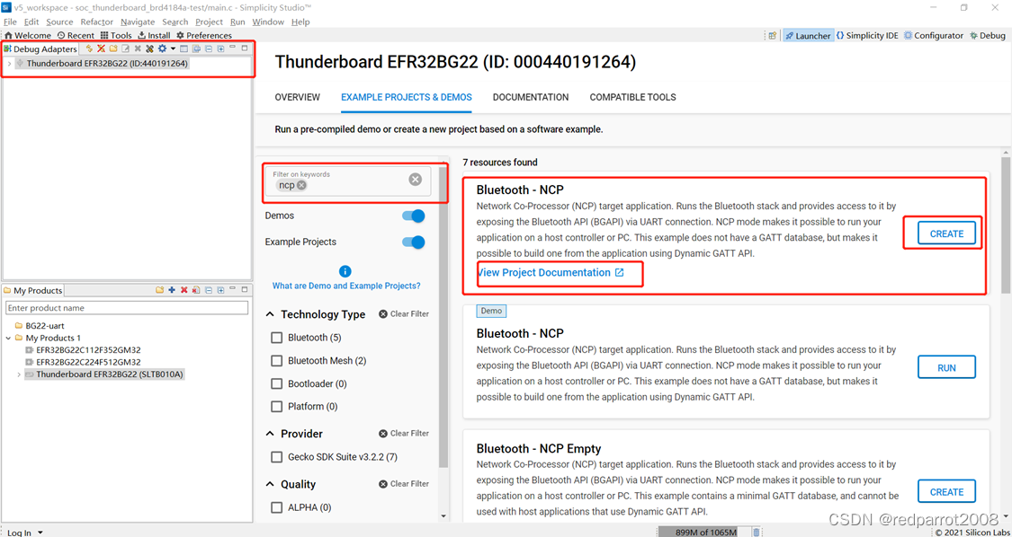Collapse all in Debug Adapters panel
This screenshot has height=537, width=1012.
click(x=209, y=49)
